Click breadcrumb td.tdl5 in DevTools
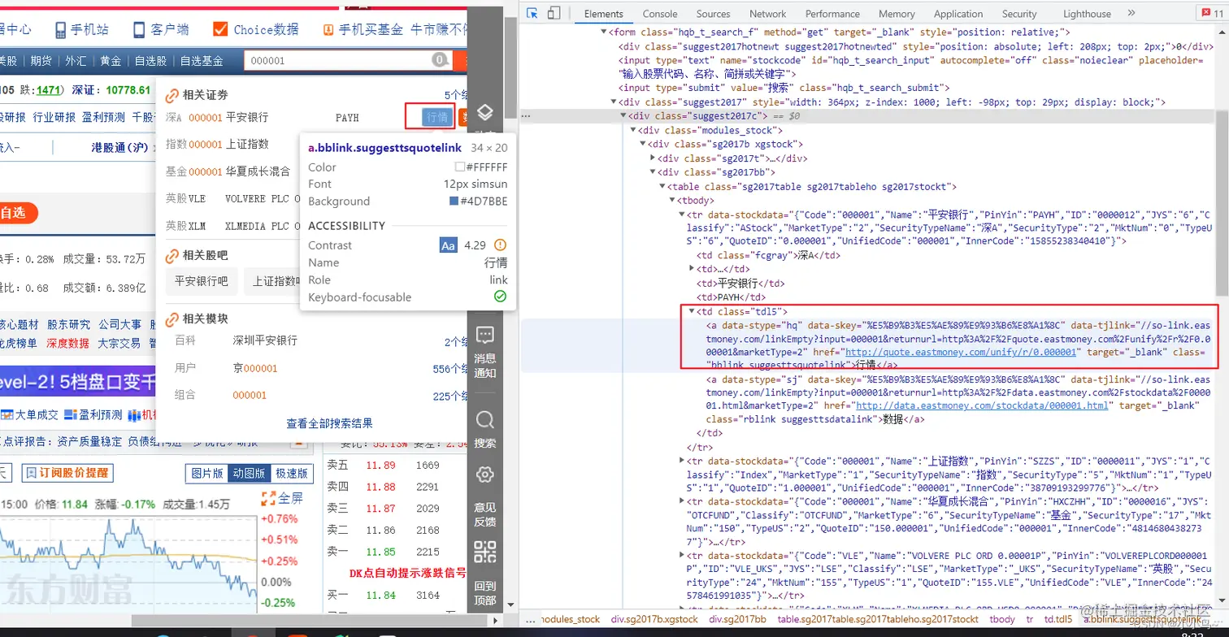The image size is (1229, 637). click(x=1058, y=619)
